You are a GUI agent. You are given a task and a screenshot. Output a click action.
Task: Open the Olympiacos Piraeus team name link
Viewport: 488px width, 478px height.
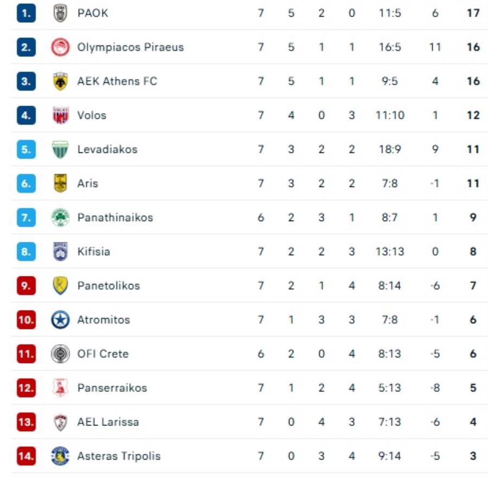pos(130,47)
